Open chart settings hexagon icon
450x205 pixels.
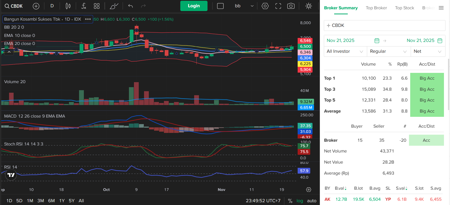tap(265, 6)
